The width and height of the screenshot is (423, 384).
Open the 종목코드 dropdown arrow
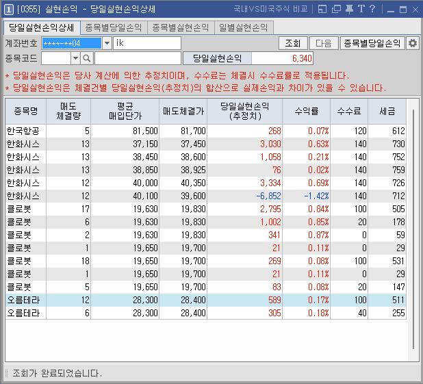click(75, 58)
